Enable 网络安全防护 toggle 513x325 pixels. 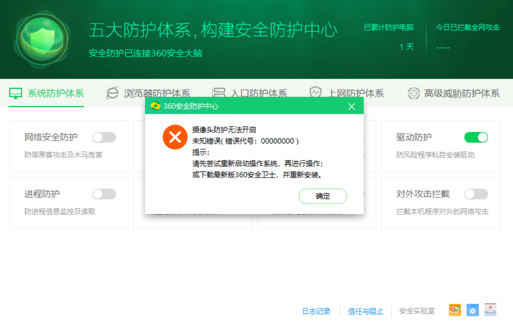point(104,137)
